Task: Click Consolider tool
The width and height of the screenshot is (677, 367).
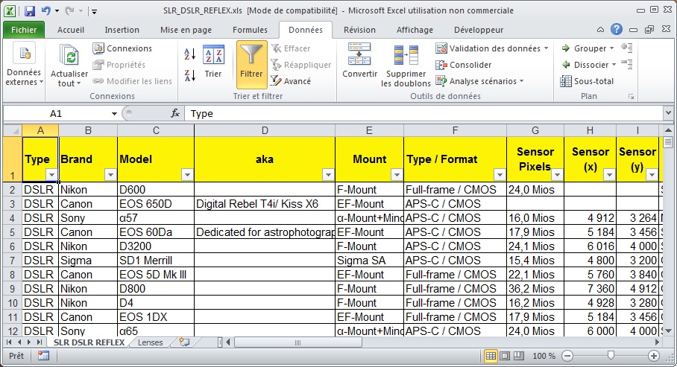Action: [463, 65]
